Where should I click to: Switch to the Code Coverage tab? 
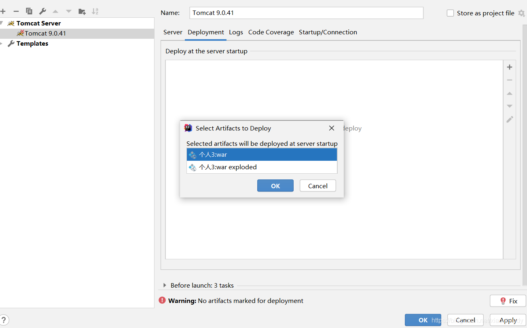(271, 32)
